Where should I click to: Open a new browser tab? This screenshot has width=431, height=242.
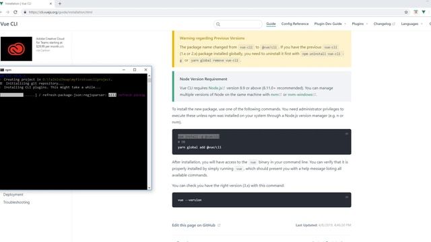click(x=60, y=3)
